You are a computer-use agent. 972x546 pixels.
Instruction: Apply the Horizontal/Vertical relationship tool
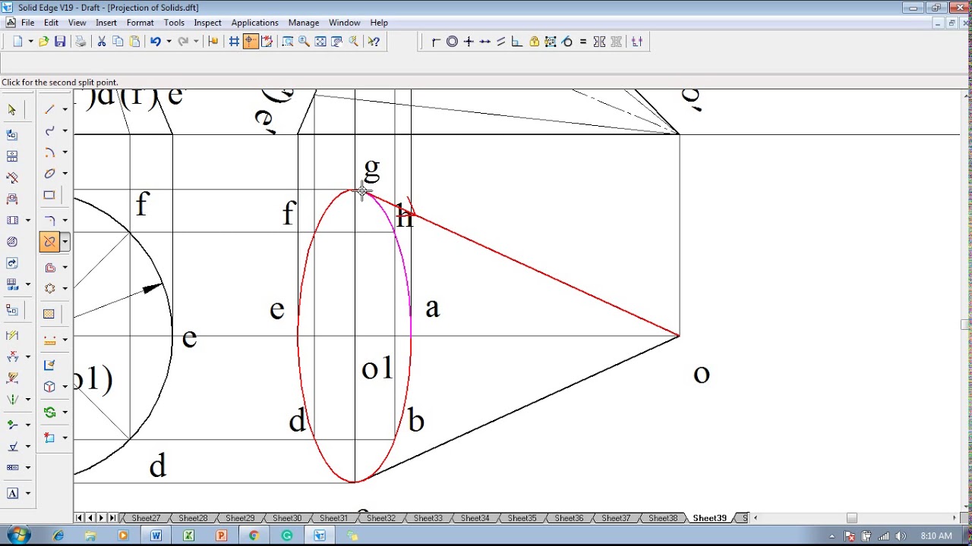pyautogui.click(x=469, y=42)
